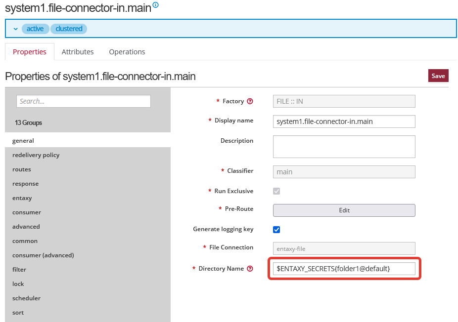This screenshot has width=458, height=322.
Task: Select the redelivery policy group
Action: (x=36, y=155)
